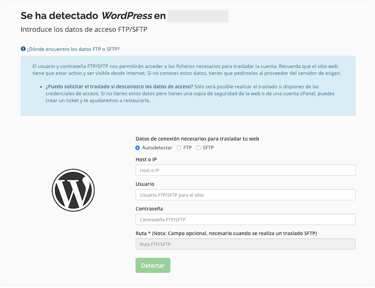Select the Autodetectar radio button

[x=138, y=147]
